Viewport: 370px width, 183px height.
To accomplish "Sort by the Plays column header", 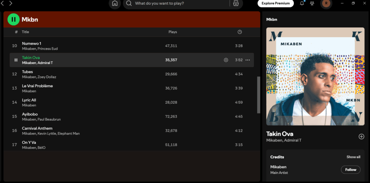I will 173,32.
